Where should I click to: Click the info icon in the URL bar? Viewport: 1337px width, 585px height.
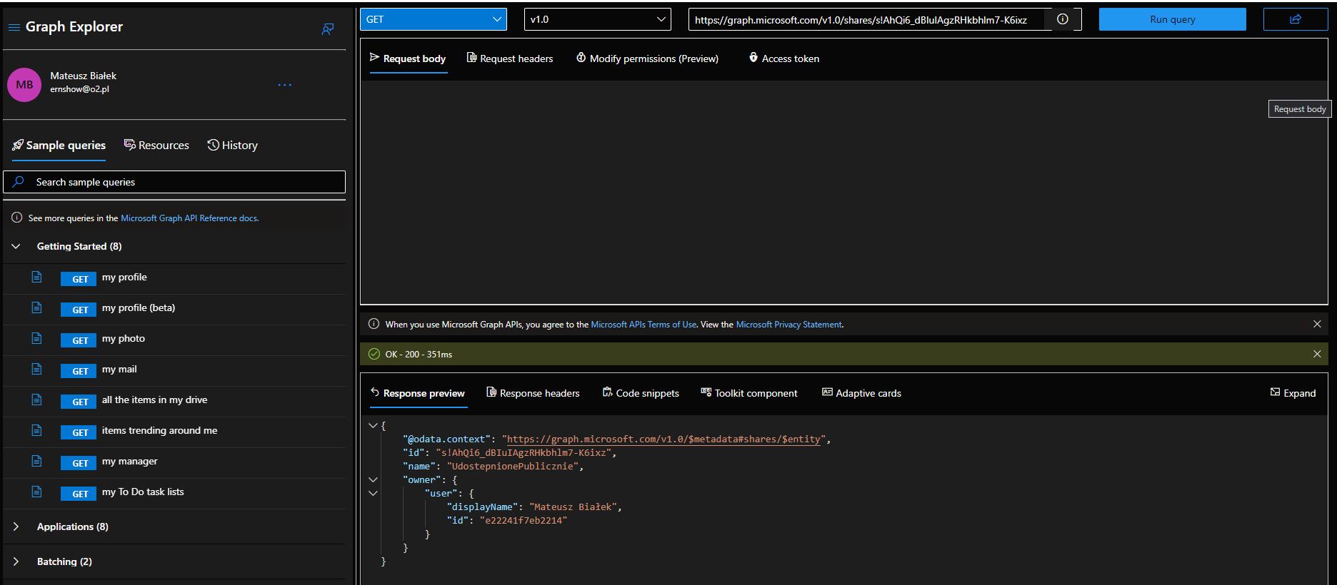(1063, 19)
